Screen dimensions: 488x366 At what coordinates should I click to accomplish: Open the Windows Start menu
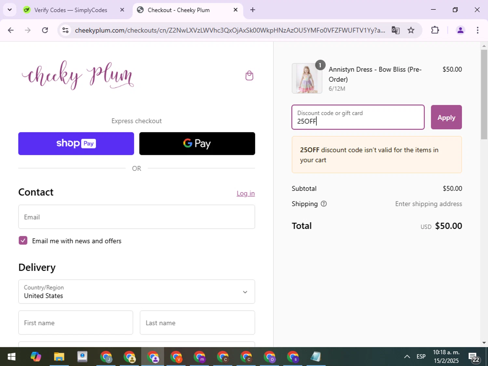(x=11, y=357)
